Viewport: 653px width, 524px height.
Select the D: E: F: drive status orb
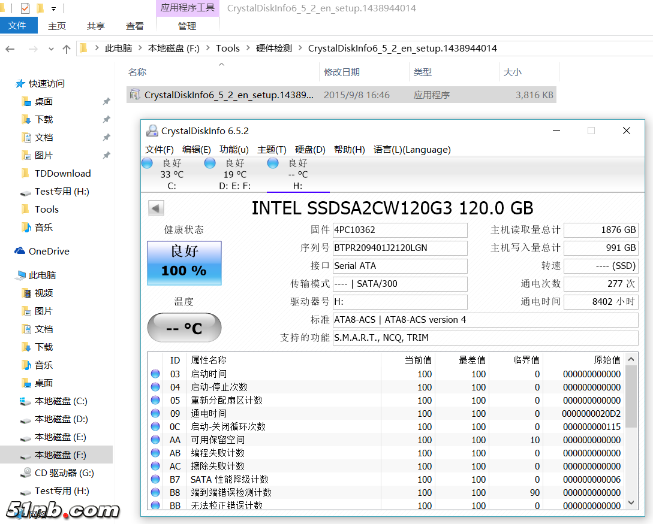point(209,163)
